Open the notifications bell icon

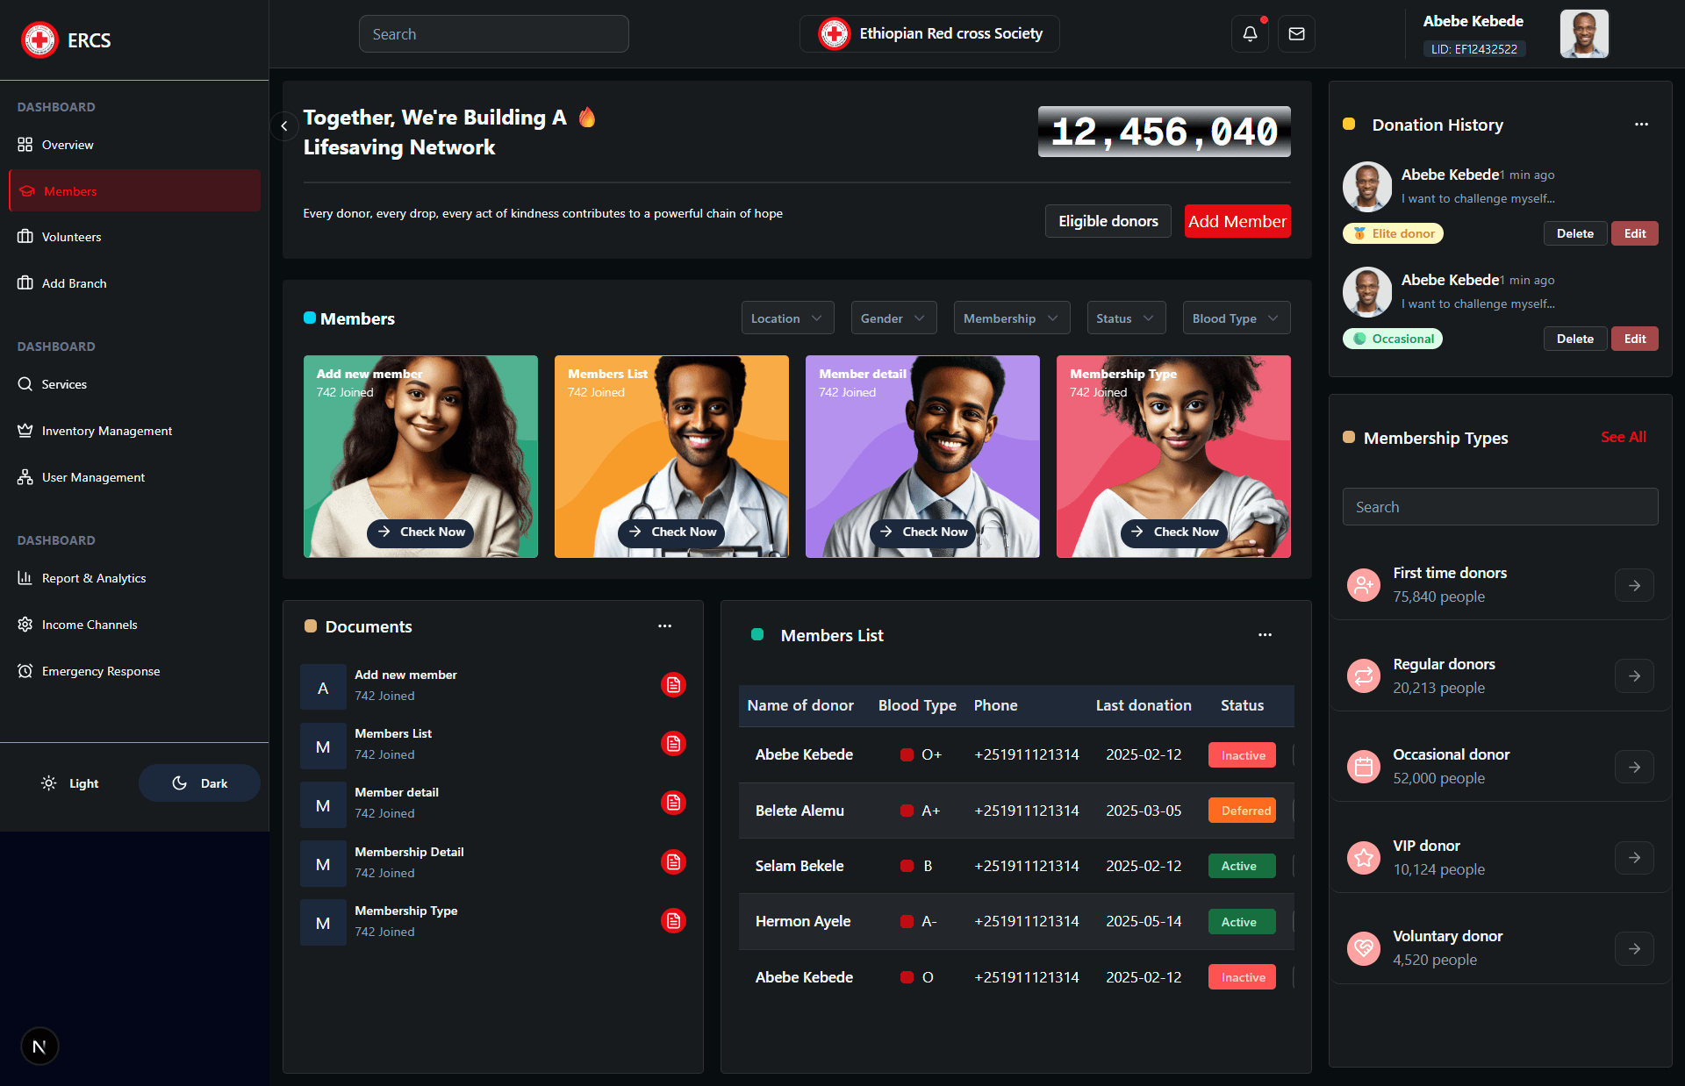1250,34
